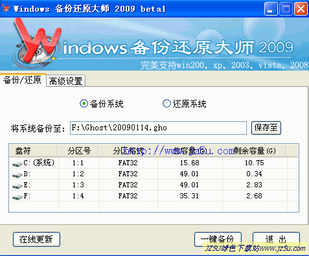
Task: Click the 总容量(G) column header
Action: 190,151
